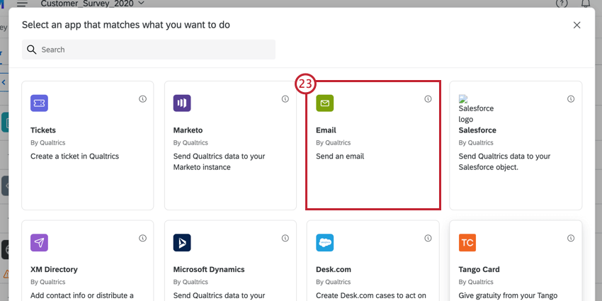This screenshot has width=602, height=301.
Task: Close the app selection dialog
Action: (x=577, y=25)
